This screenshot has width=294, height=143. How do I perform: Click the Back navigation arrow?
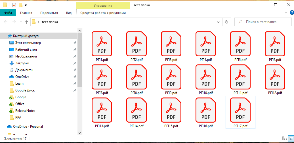(6, 22)
